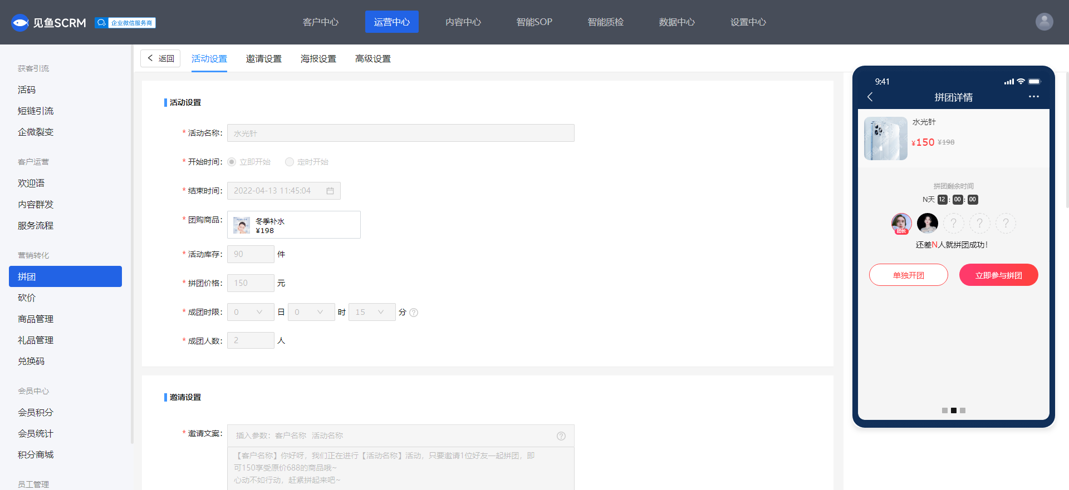Open the hour dropdown for 成团时限
Image resolution: width=1069 pixels, height=490 pixels.
[x=311, y=312]
